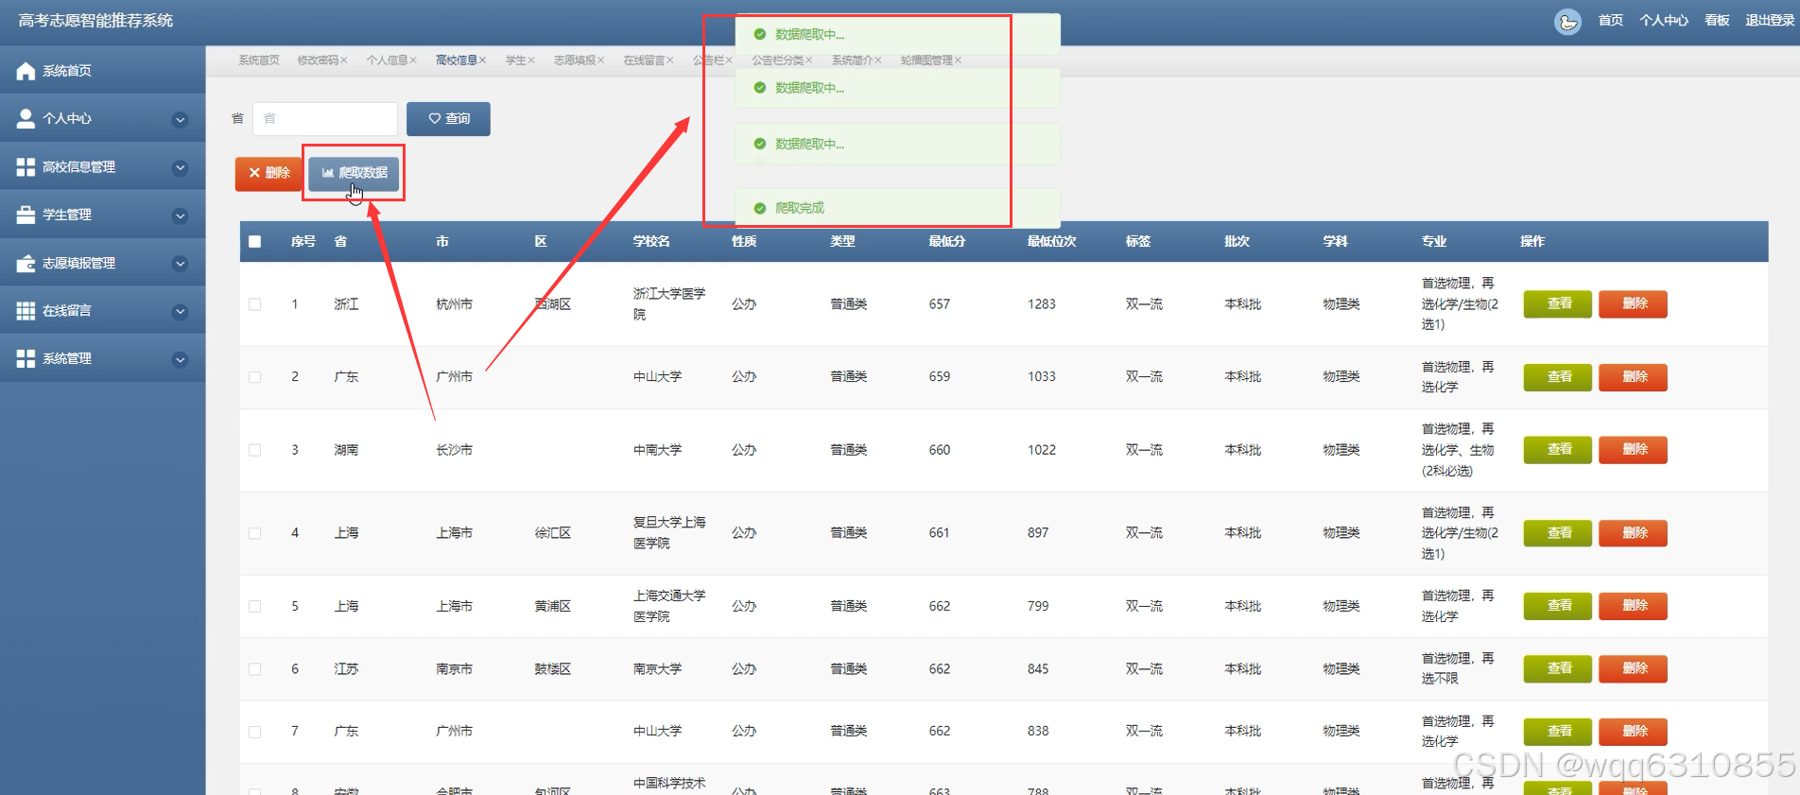The image size is (1800, 795).
Task: Check the row 7 广东 中山大学 662 checkbox
Action: click(x=254, y=732)
